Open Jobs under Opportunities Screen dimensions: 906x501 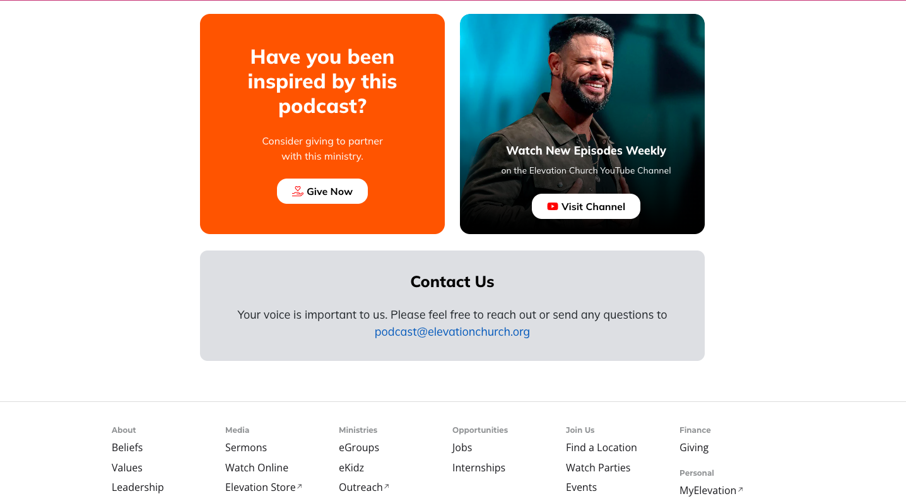[x=462, y=447]
